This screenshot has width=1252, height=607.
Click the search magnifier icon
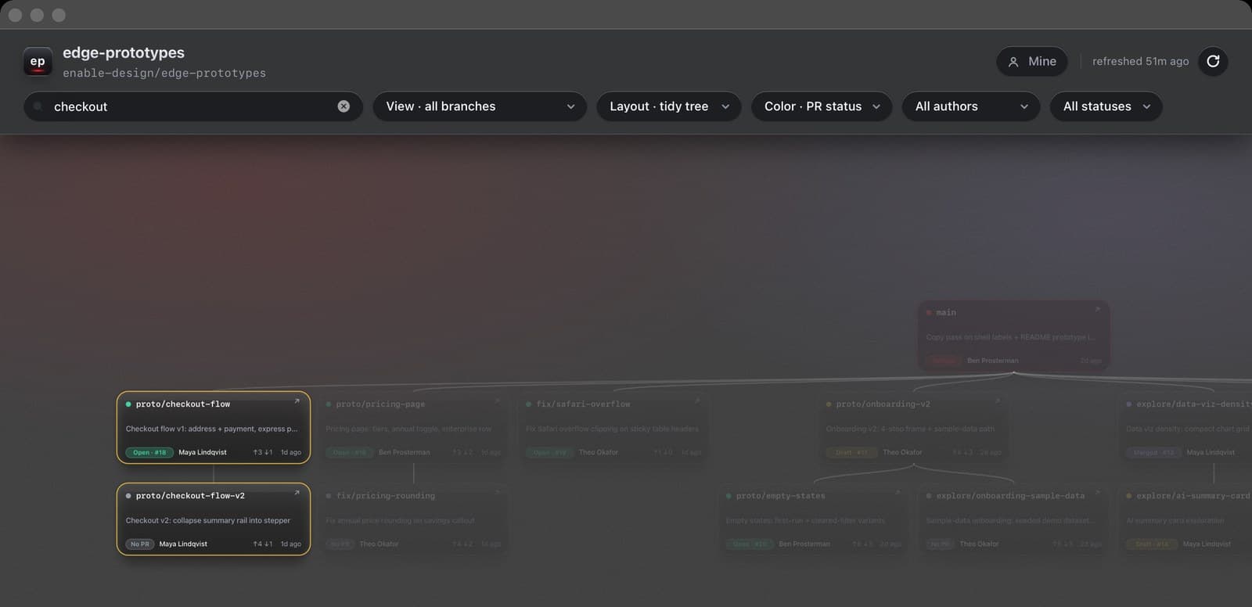(x=38, y=106)
